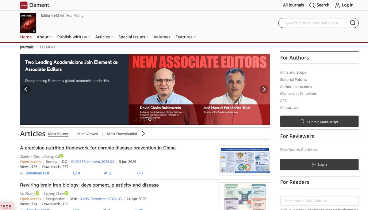Viewport: 368px width, 210px height.
Task: Open APC link
Action: click(x=283, y=101)
